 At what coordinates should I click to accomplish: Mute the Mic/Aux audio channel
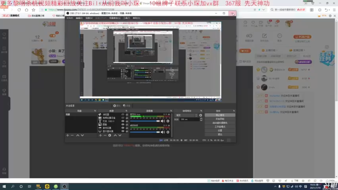[163, 121]
